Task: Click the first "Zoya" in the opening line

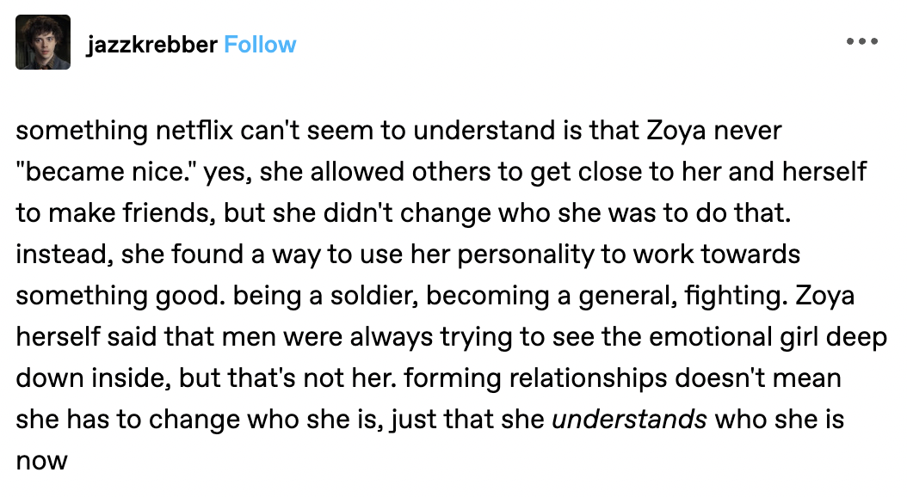Action: [676, 132]
